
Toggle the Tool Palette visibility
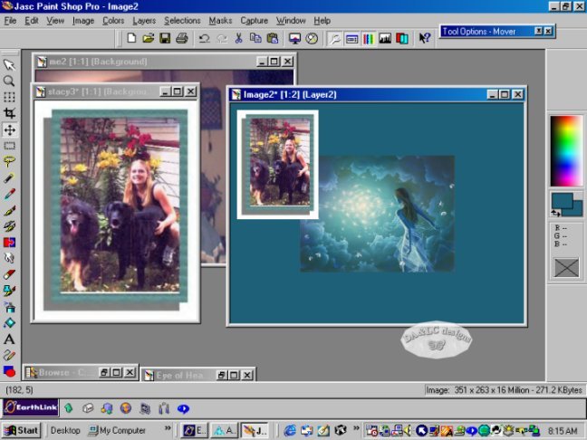click(x=334, y=38)
